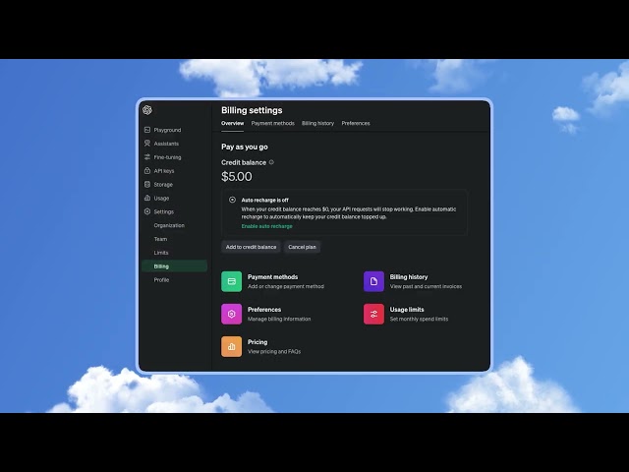This screenshot has height=472, width=629.
Task: Open Payment methods card title
Action: pos(273,277)
